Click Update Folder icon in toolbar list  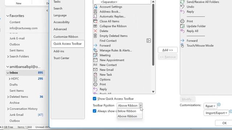pos(182,26)
